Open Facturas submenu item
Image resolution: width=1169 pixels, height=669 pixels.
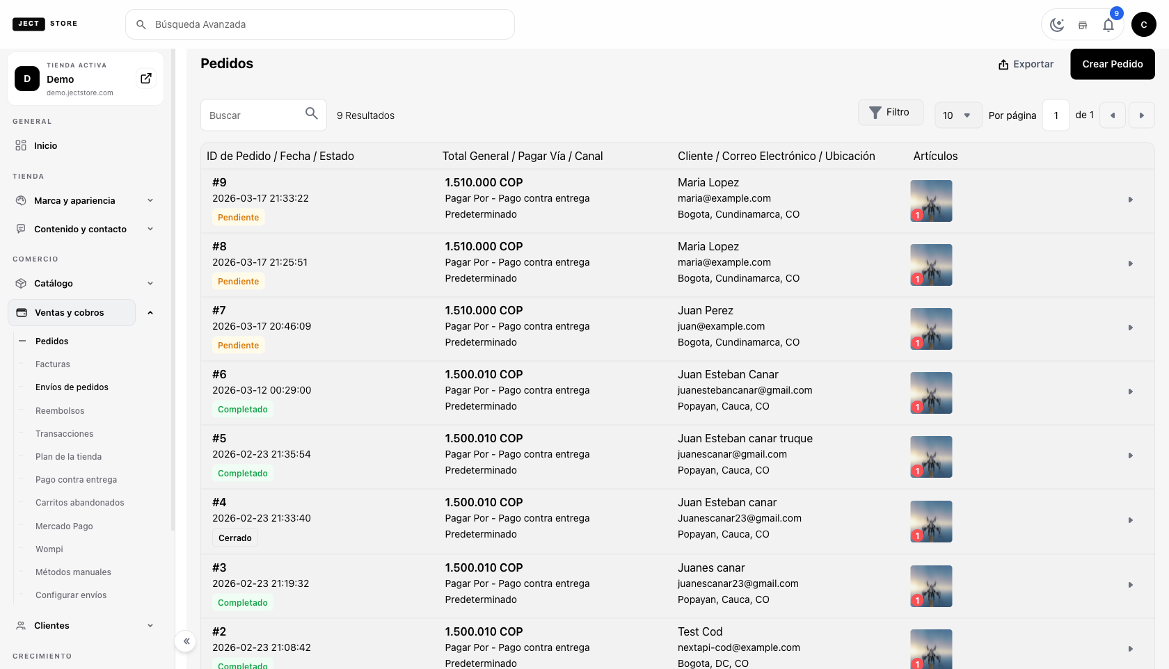point(53,364)
